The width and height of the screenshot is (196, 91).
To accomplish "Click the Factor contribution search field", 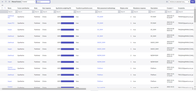I will tap(25, 12).
